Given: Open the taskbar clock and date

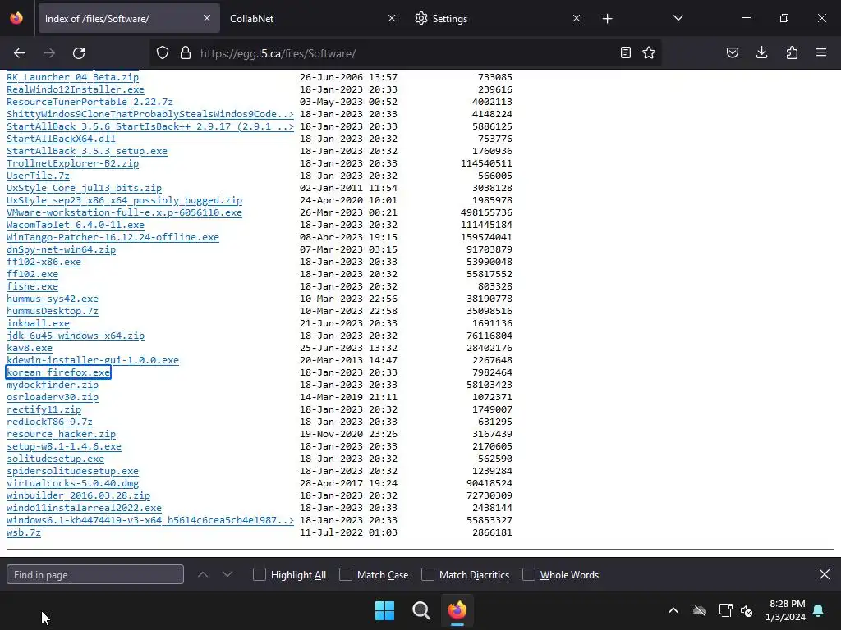Looking at the screenshot, I should click(x=786, y=610).
